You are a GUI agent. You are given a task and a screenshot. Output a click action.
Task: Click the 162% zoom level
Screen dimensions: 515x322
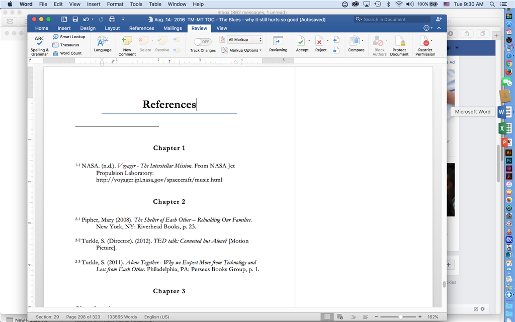pyautogui.click(x=433, y=317)
